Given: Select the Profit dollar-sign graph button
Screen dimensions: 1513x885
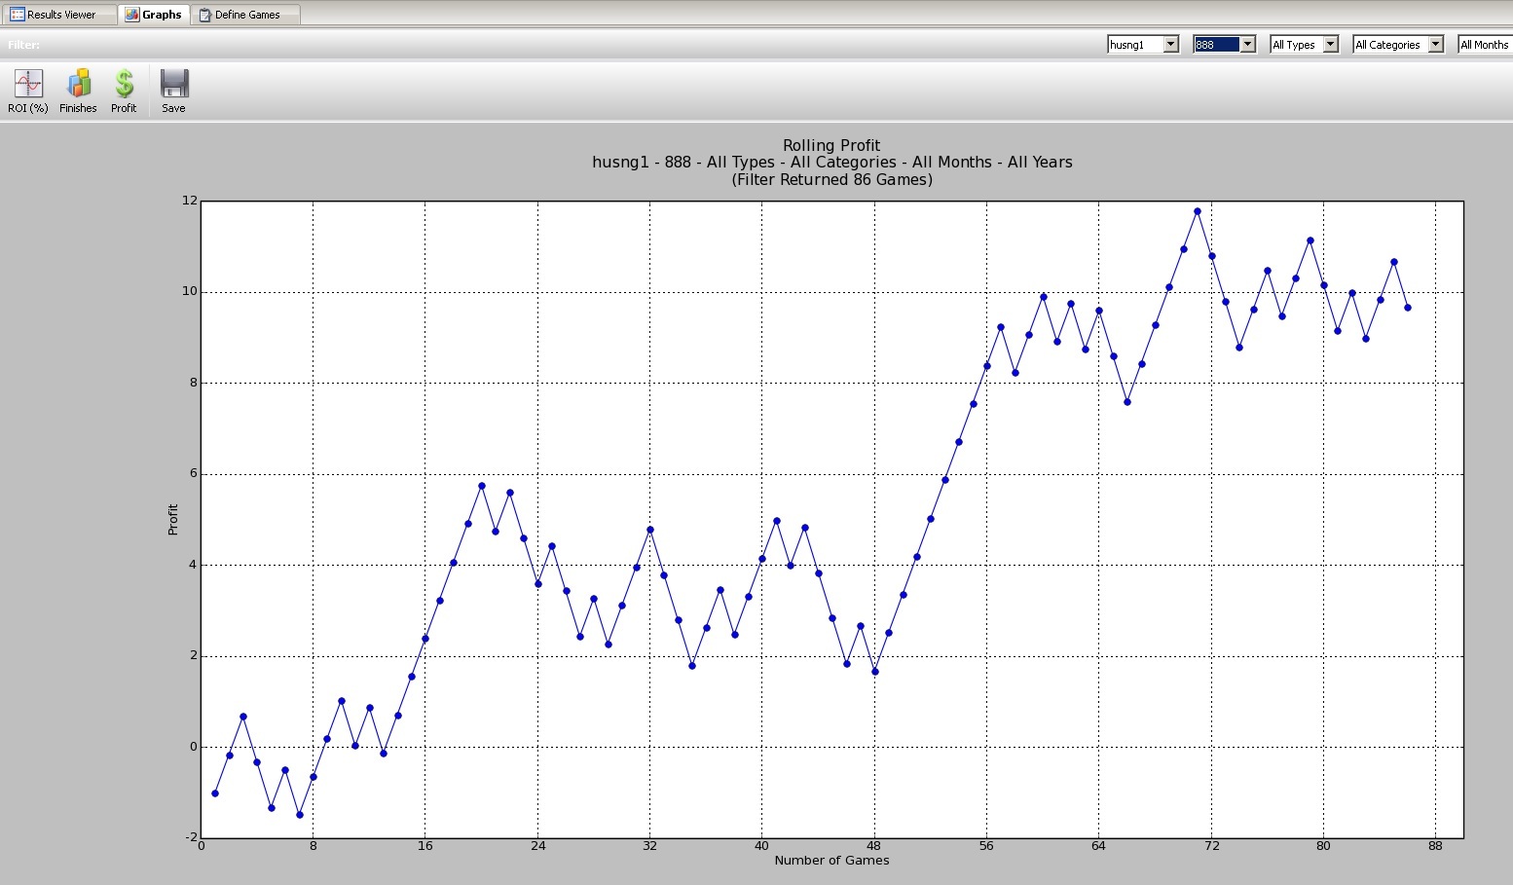Looking at the screenshot, I should coord(124,92).
